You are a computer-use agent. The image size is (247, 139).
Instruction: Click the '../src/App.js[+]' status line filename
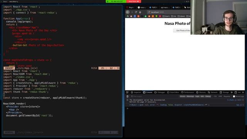pyautogui.click(x=27, y=68)
